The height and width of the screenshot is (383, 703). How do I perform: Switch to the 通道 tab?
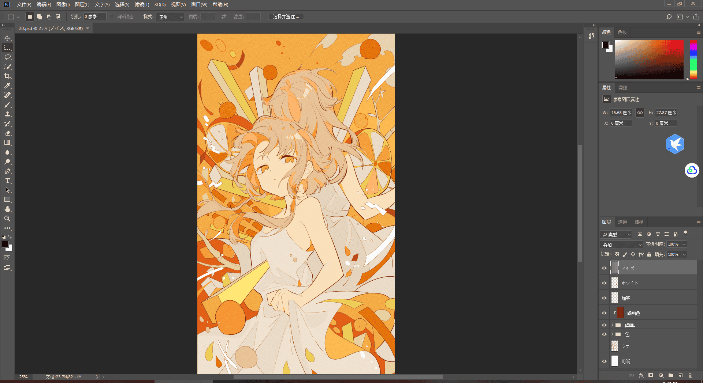pyautogui.click(x=622, y=222)
